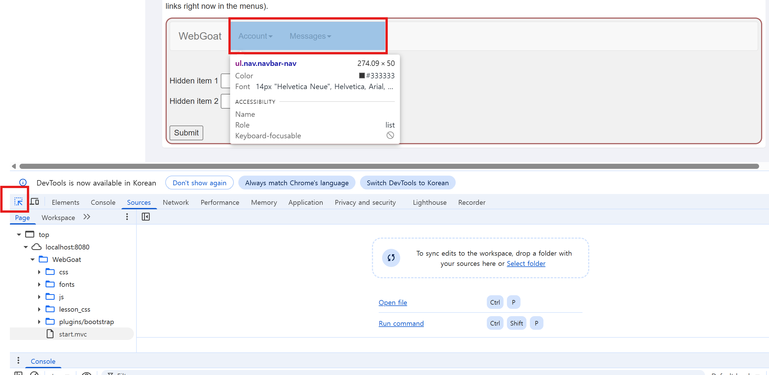The height and width of the screenshot is (375, 769).
Task: Click the Select folder link
Action: tap(526, 263)
